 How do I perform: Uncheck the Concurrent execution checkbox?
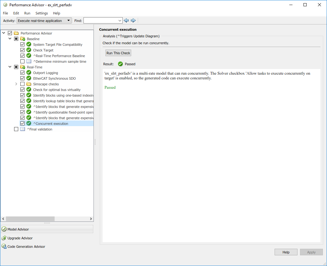pyautogui.click(x=22, y=123)
